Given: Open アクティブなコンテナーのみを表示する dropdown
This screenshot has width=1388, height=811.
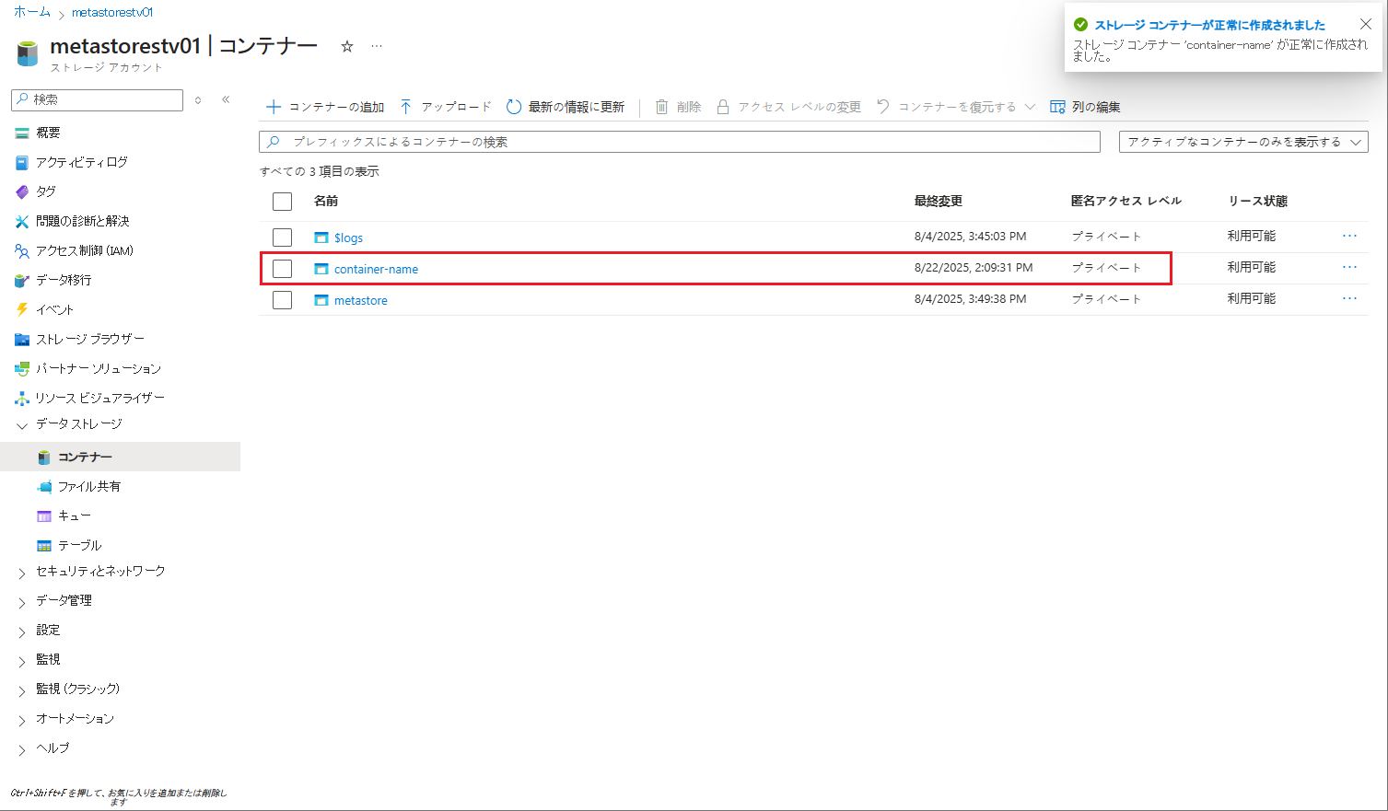Looking at the screenshot, I should 1243,142.
